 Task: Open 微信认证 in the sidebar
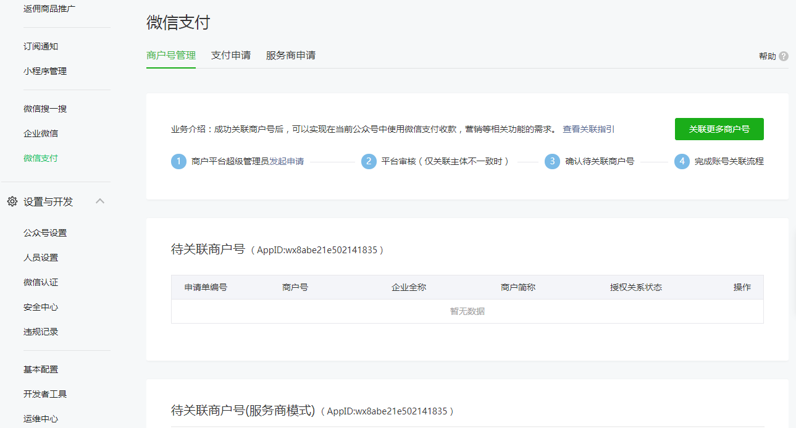[41, 282]
